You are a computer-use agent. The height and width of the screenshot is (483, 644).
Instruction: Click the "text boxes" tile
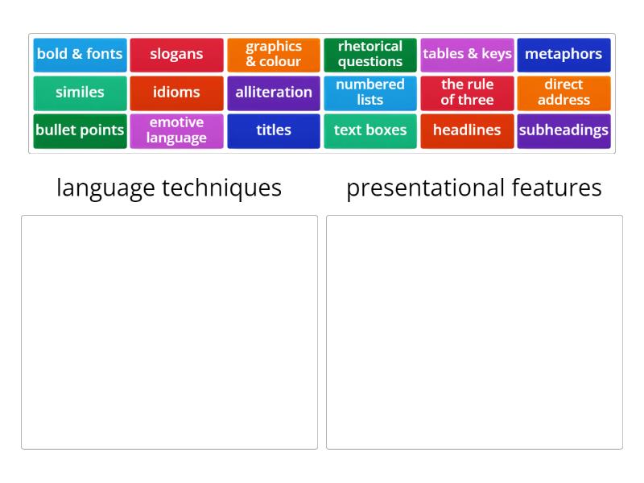(x=370, y=130)
